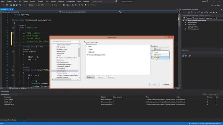This screenshot has width=223, height=125.
Task: Open the Сборка menu
Action: (x=32, y=1)
